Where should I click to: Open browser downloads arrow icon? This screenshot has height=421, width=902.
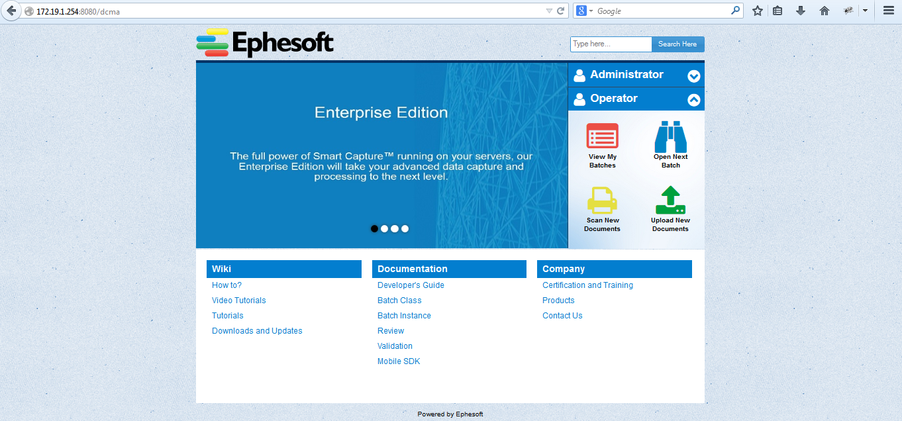[x=801, y=11]
